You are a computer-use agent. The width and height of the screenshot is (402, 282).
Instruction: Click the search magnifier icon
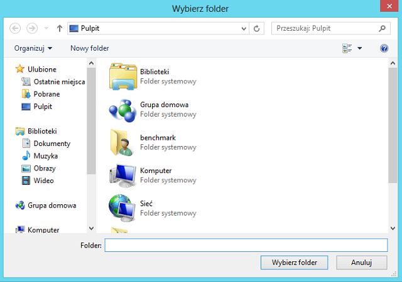[382, 28]
